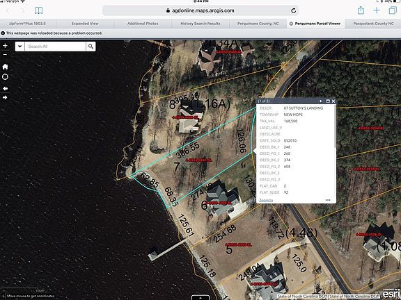Switch to Pasquotank County NC tab
401x300 pixels.
coord(373,24)
